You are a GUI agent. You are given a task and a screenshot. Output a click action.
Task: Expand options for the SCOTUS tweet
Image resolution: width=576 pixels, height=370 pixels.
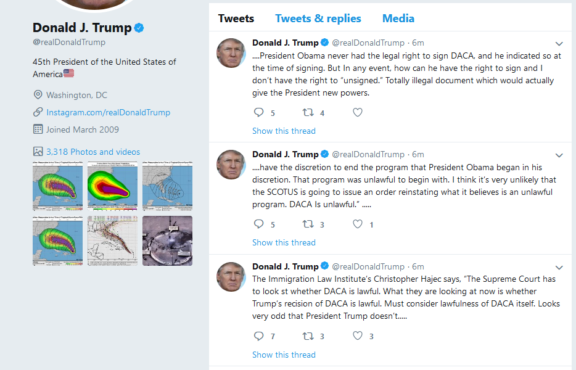pos(559,155)
